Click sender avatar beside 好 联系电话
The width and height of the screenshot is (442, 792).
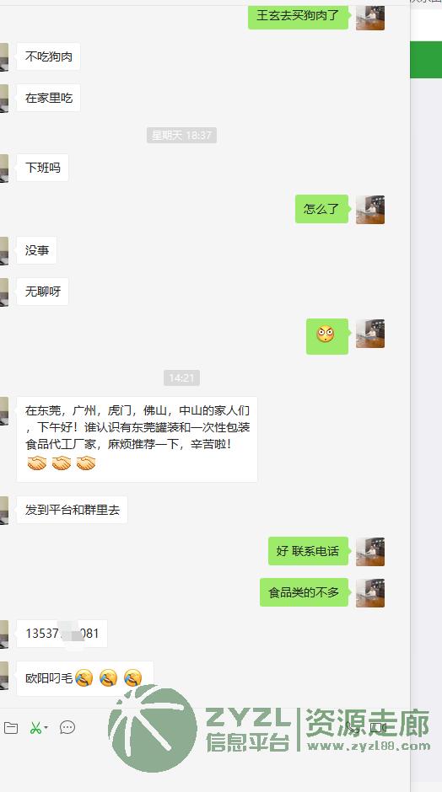pyautogui.click(x=370, y=552)
